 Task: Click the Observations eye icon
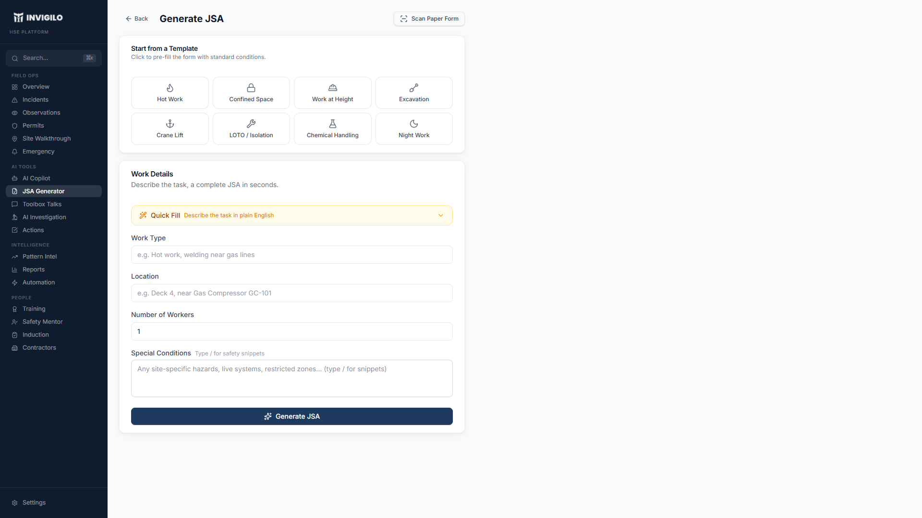15,113
